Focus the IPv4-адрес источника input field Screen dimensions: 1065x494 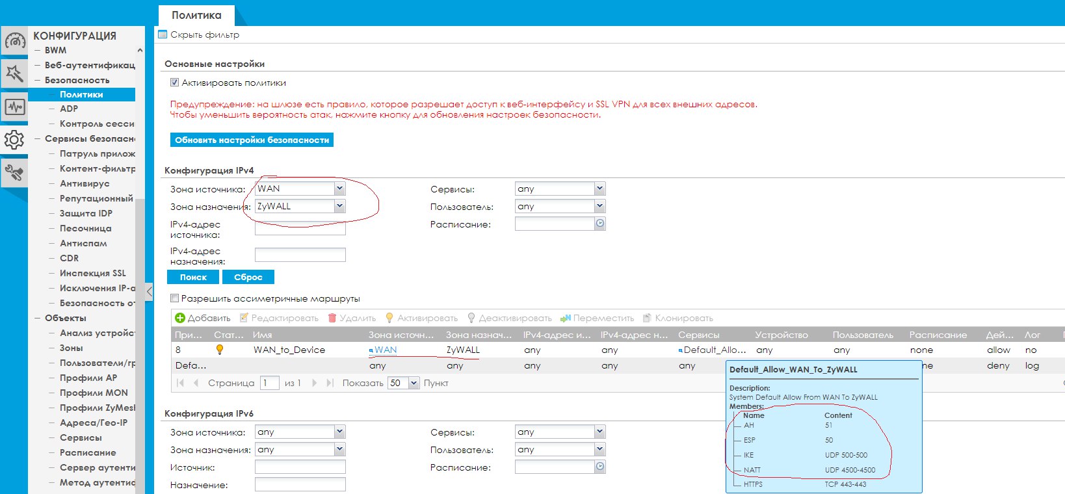pyautogui.click(x=300, y=228)
